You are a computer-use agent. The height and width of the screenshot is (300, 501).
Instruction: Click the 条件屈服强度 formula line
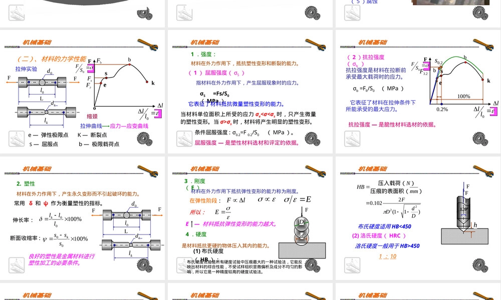click(244, 132)
